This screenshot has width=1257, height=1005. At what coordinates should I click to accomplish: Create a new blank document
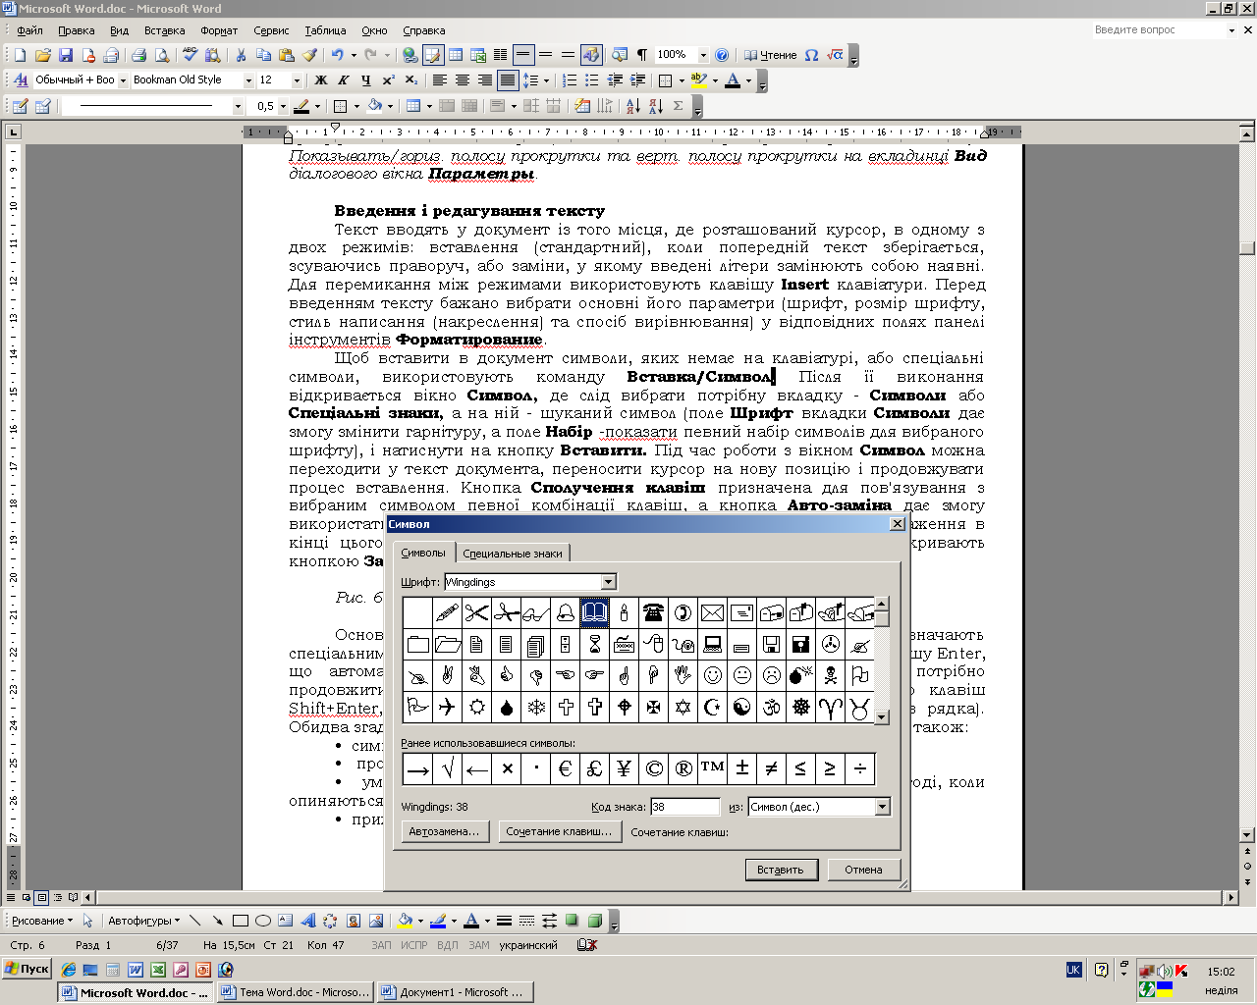point(20,55)
